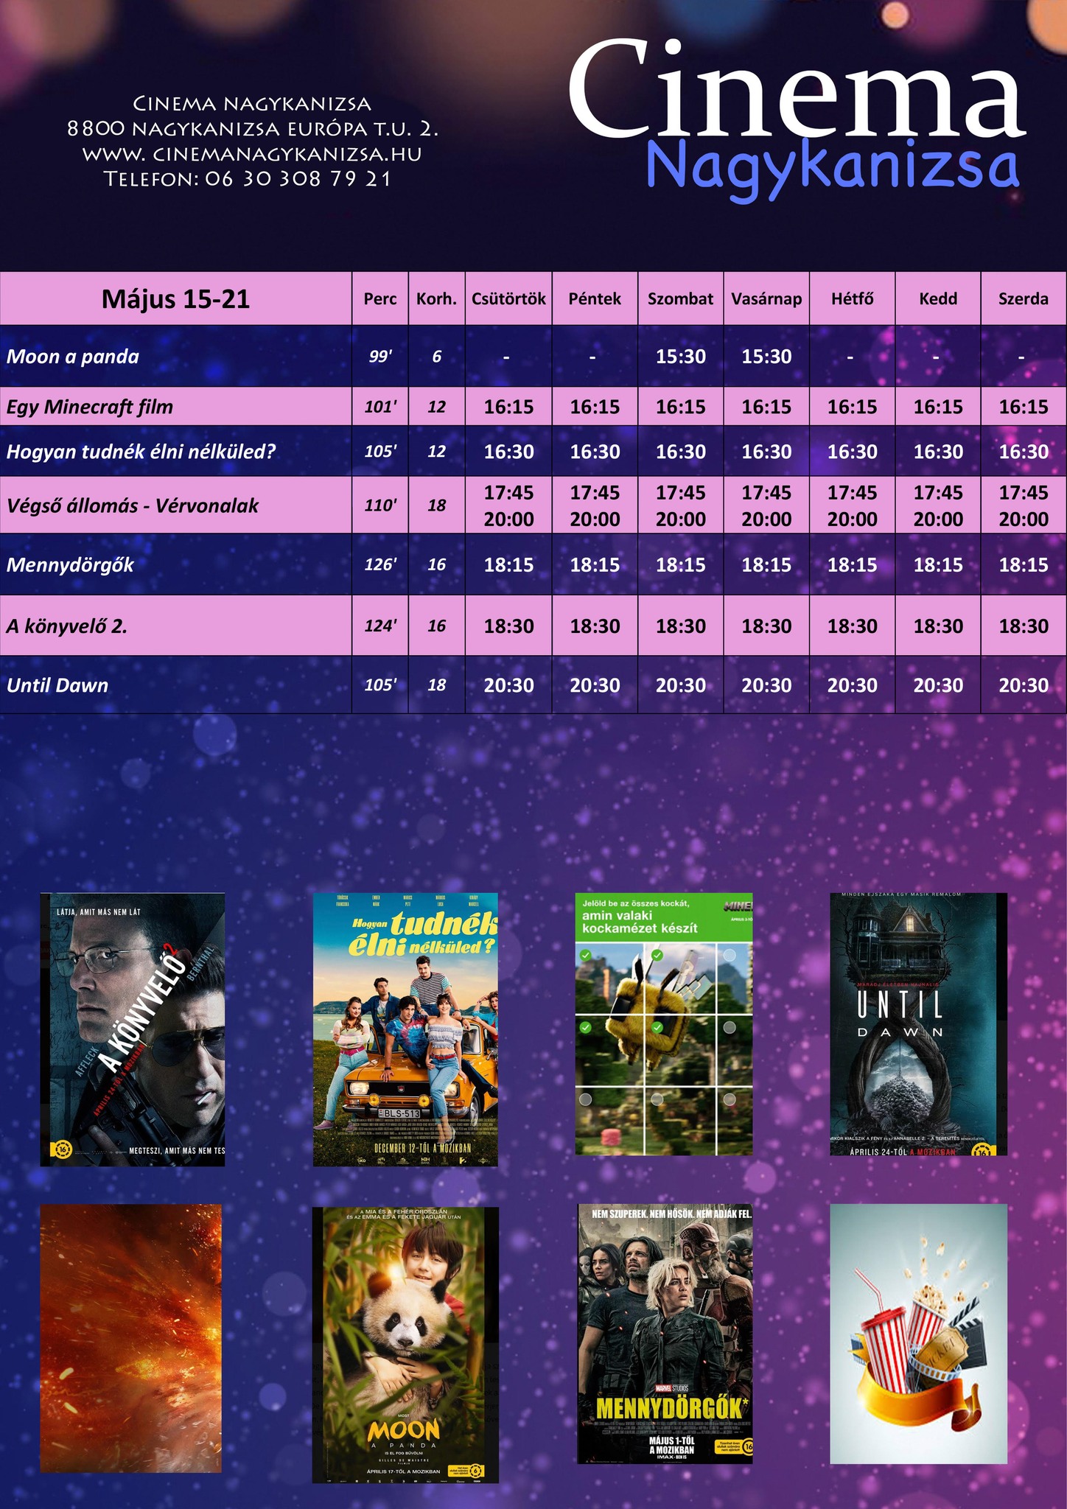The width and height of the screenshot is (1067, 1509).
Task: Click Moon a panda Szombat 15:30 showtime
Action: 681,357
